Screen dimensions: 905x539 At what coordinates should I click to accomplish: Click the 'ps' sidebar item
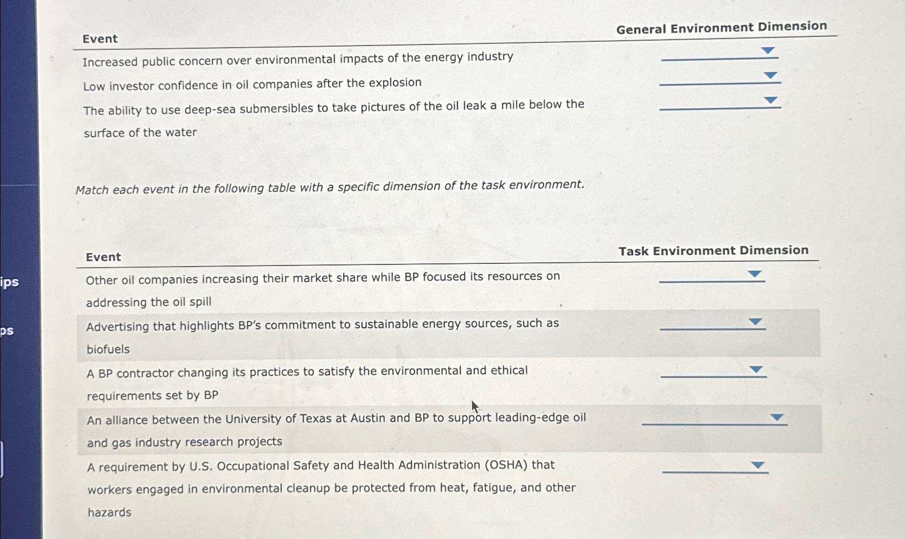coord(7,330)
